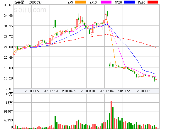The image size is (176, 129).
Task: Click the blue MA20 legend swatch
Action: tap(129, 2)
